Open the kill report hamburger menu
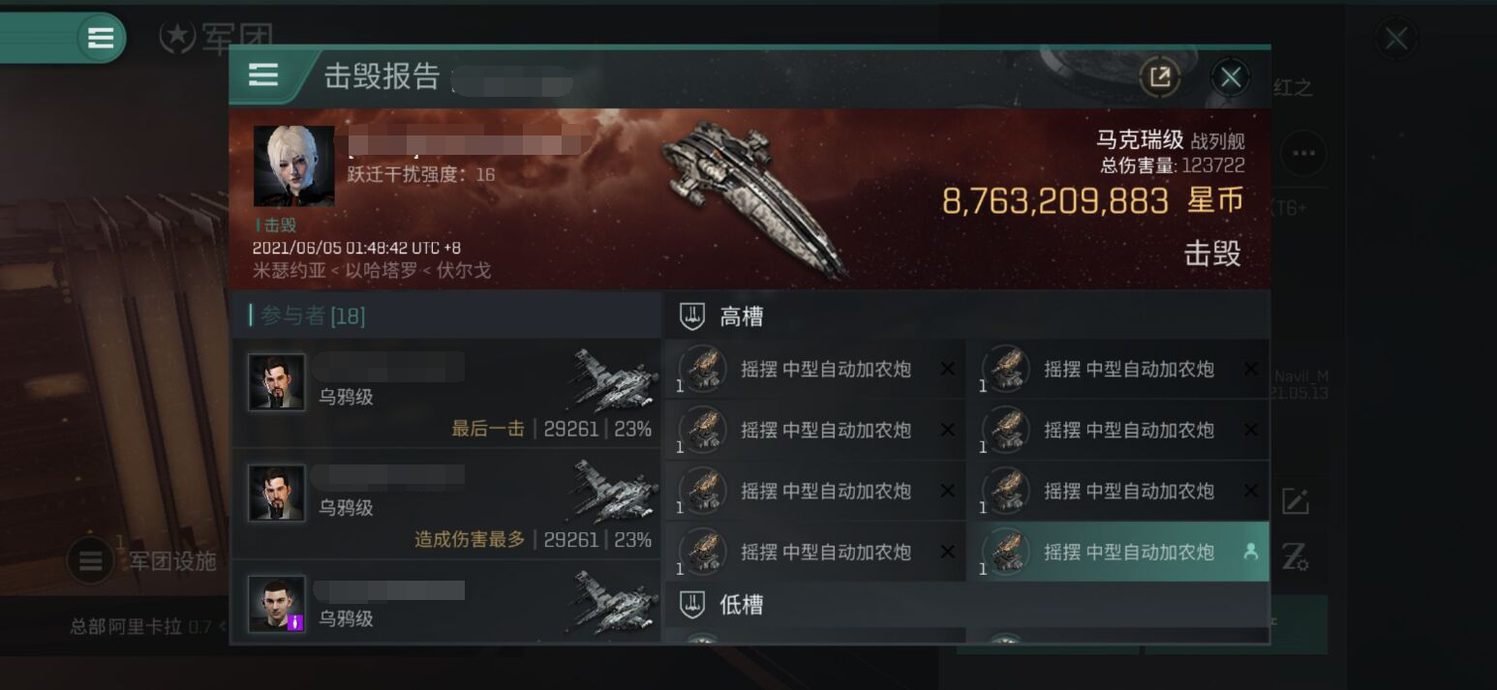1497x690 pixels. [263, 75]
